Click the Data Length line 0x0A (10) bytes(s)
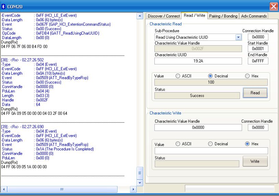 (33, 73)
